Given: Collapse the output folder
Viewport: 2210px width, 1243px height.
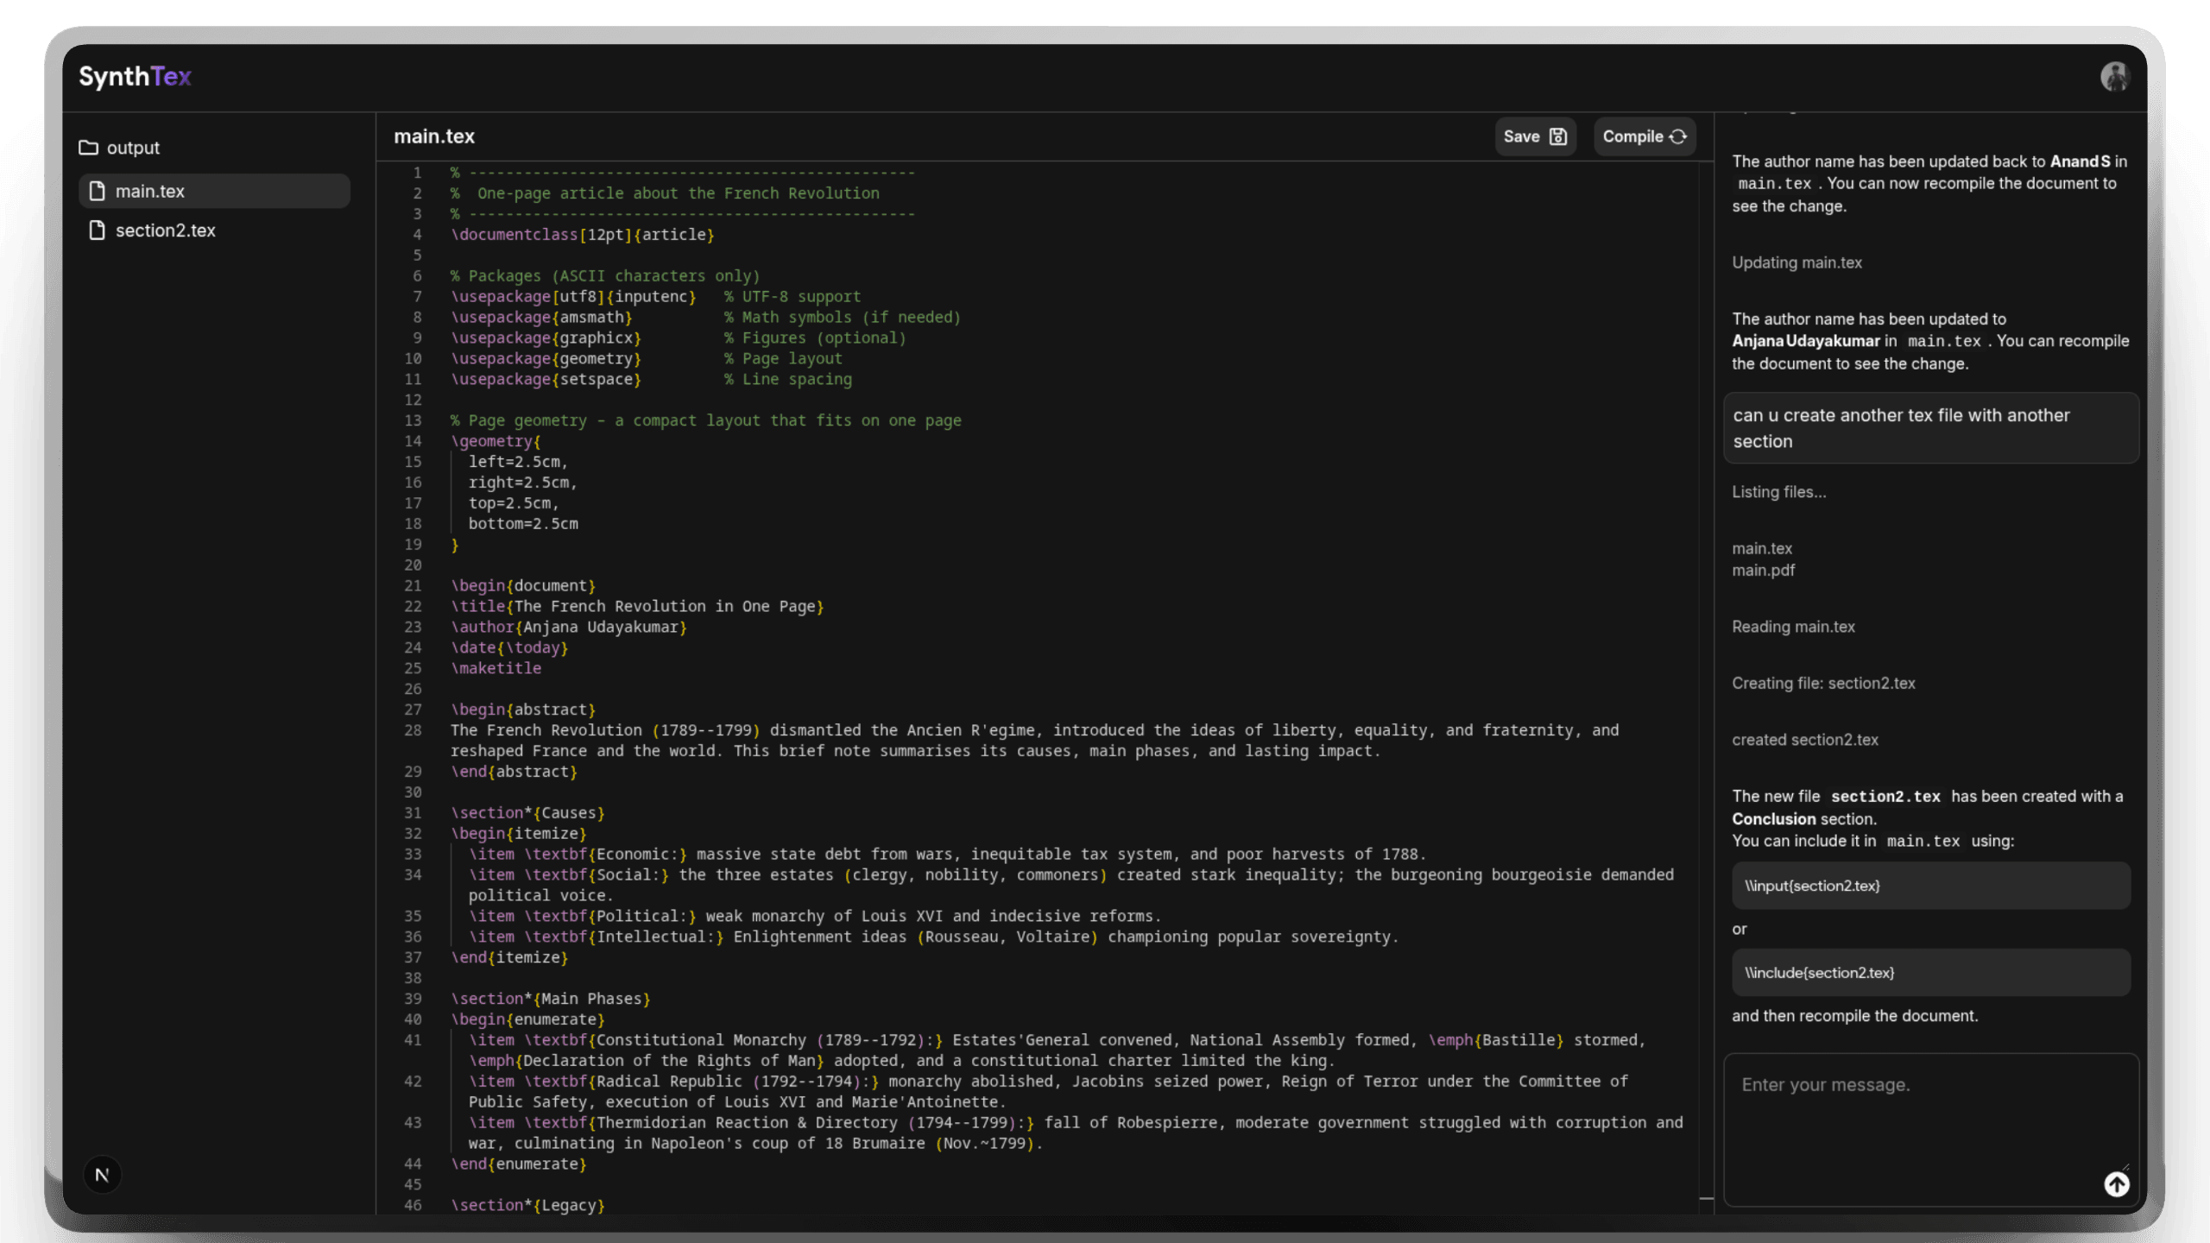Looking at the screenshot, I should [133, 148].
